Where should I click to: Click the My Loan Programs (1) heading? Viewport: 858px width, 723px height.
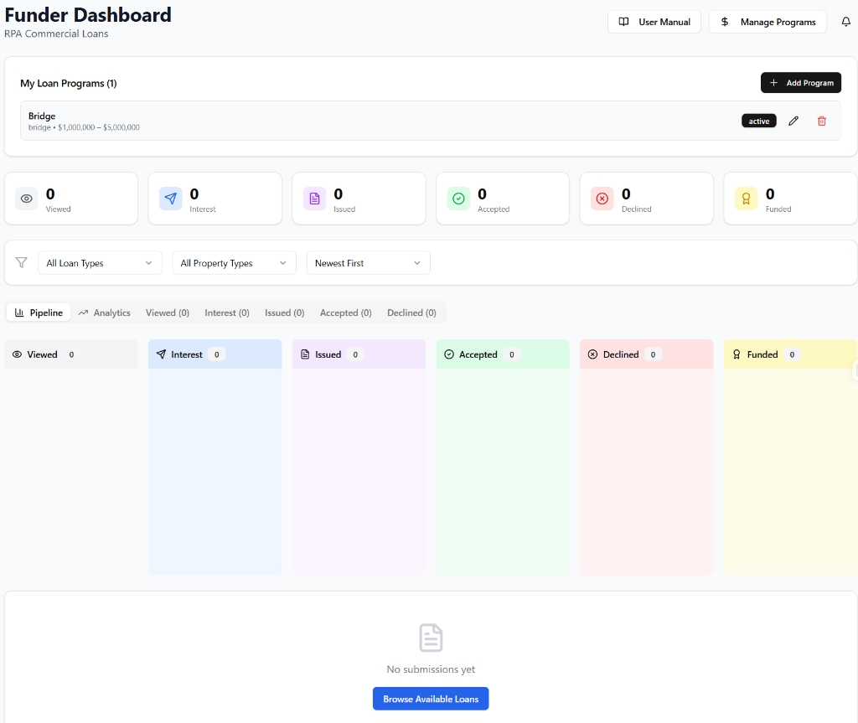pos(69,83)
